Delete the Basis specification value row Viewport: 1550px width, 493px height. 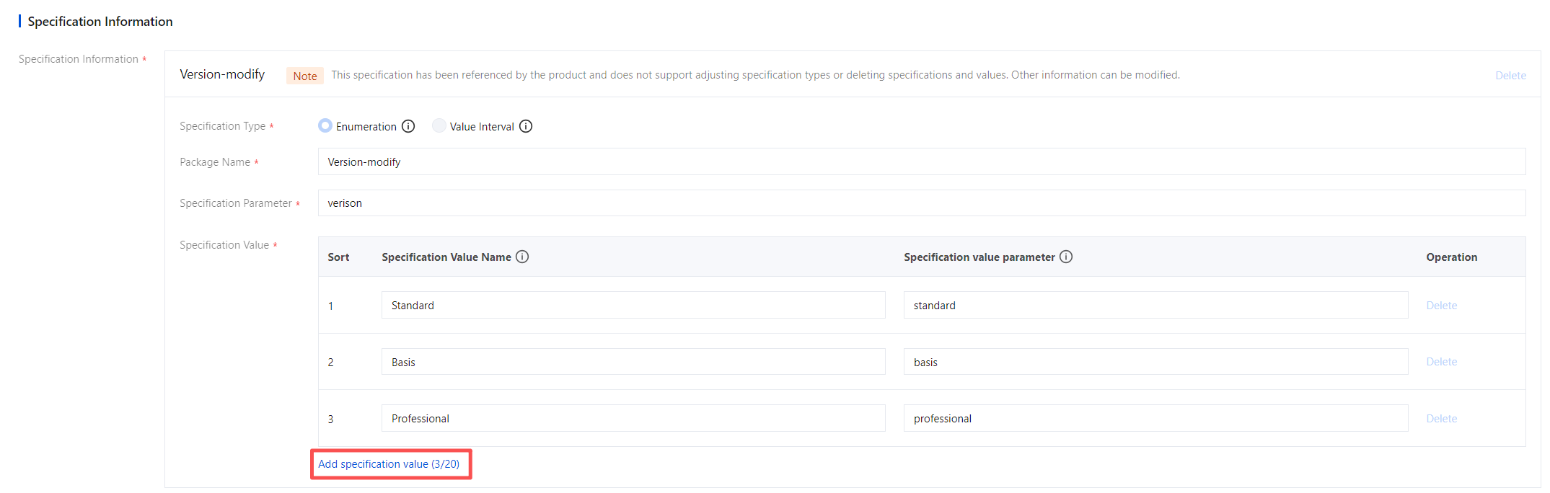tap(1441, 362)
